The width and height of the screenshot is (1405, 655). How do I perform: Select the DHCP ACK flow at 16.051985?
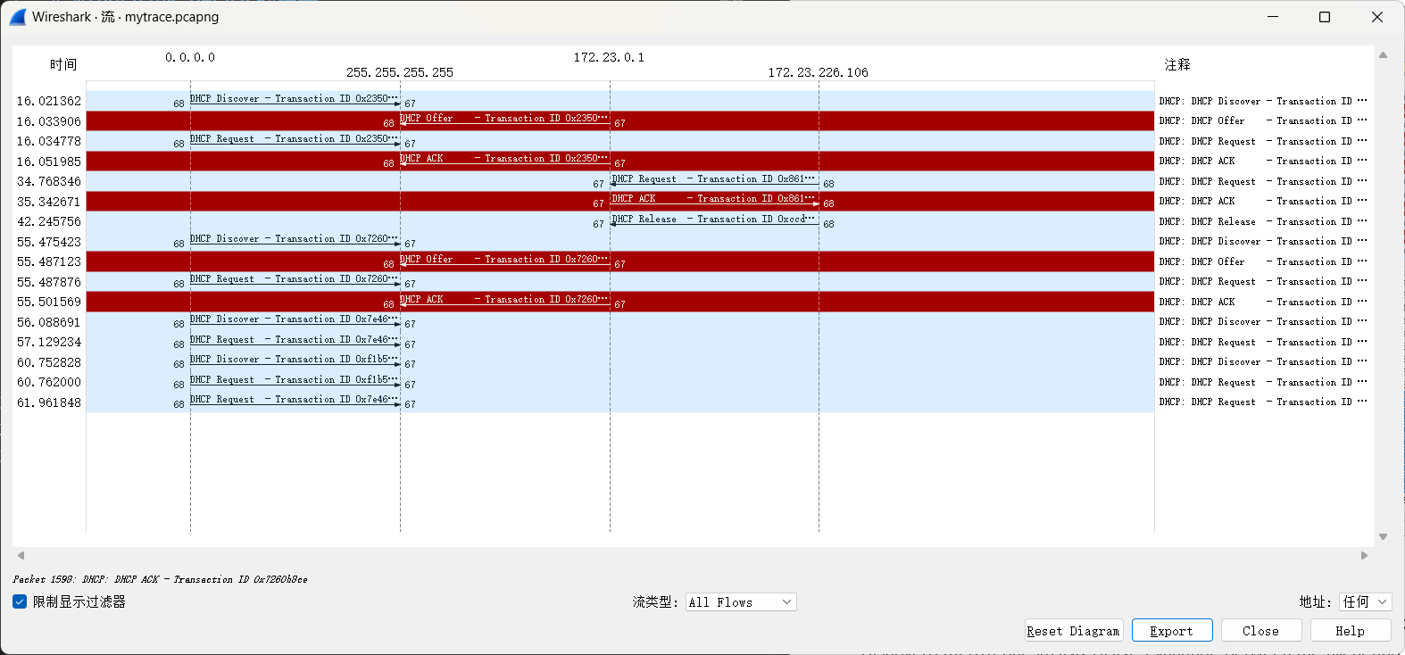620,161
